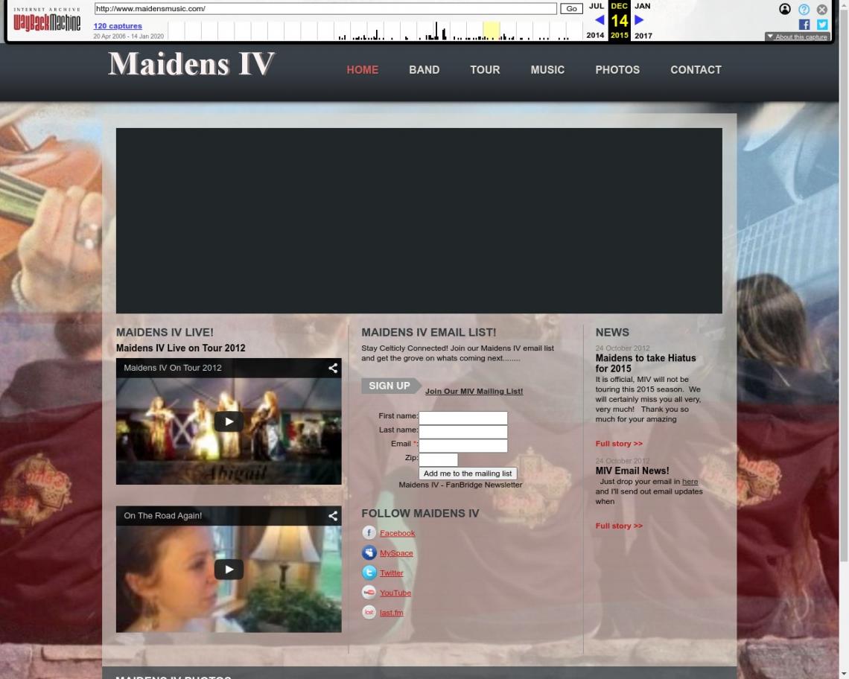Follow the 'here' link in email news
The width and height of the screenshot is (849, 679).
(690, 482)
